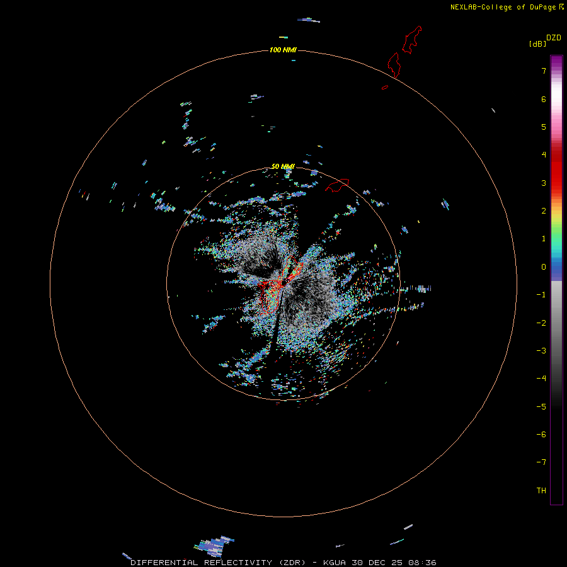Viewport: 567px width, 567px height.
Task: Click the NEXLAB-College of DuPage credit text
Action: (x=503, y=7)
